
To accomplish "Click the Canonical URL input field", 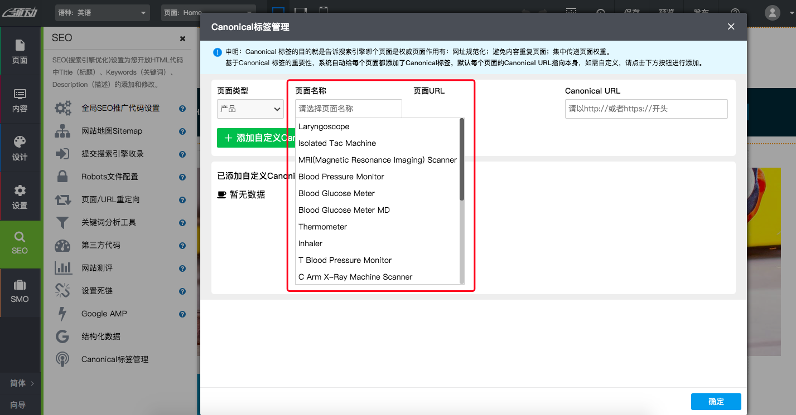I will point(646,109).
